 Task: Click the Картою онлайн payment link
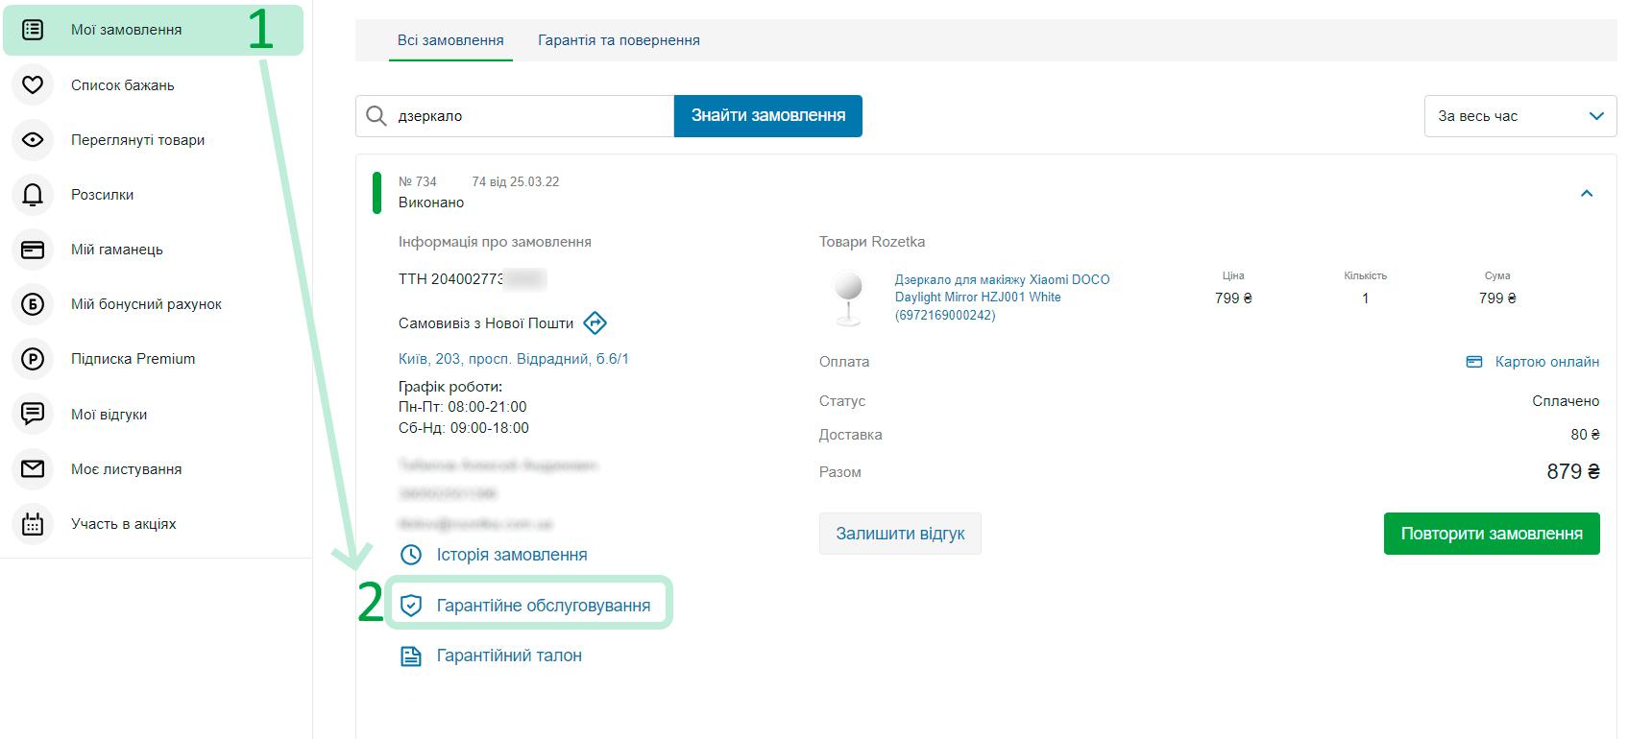click(x=1547, y=362)
